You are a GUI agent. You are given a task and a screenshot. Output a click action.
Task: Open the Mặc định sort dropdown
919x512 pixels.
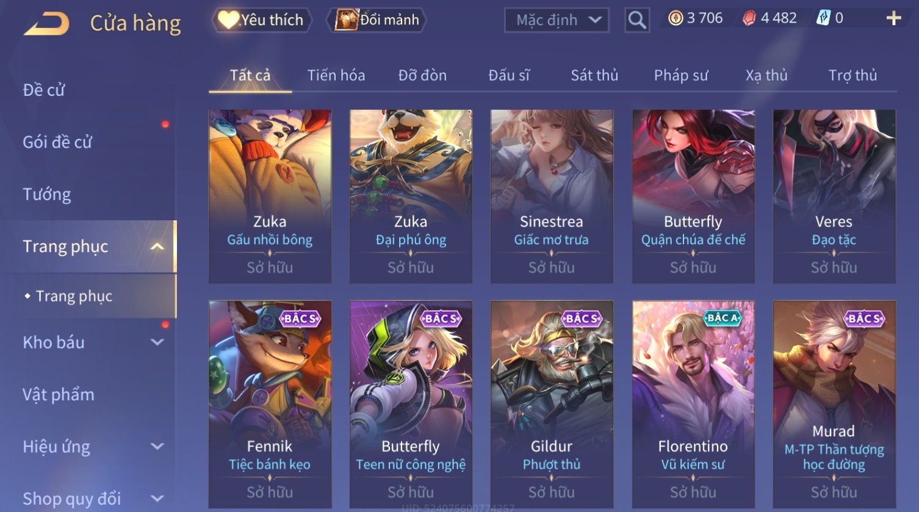coord(557,20)
